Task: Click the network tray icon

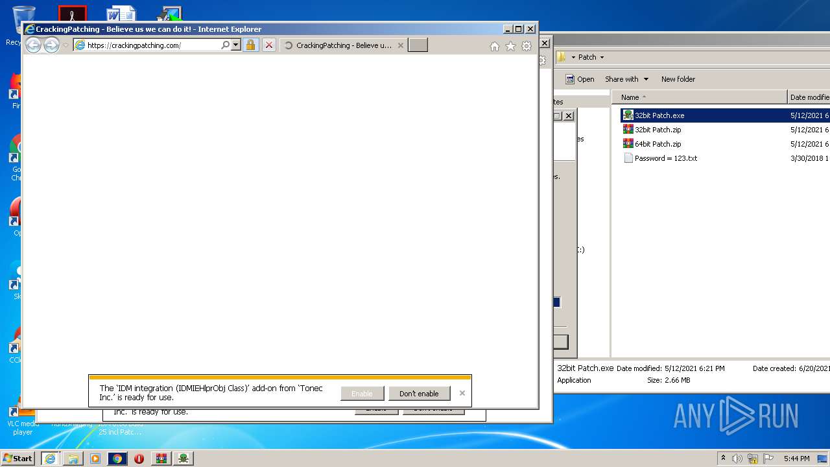Action: coord(753,459)
